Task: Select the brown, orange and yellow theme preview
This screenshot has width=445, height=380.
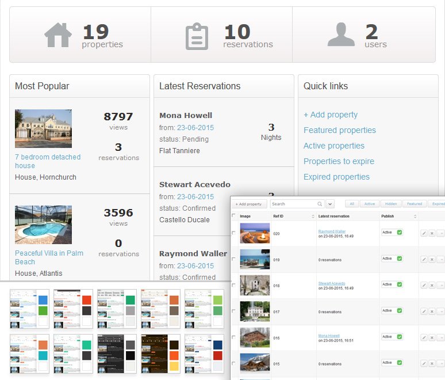Action: coord(160,354)
